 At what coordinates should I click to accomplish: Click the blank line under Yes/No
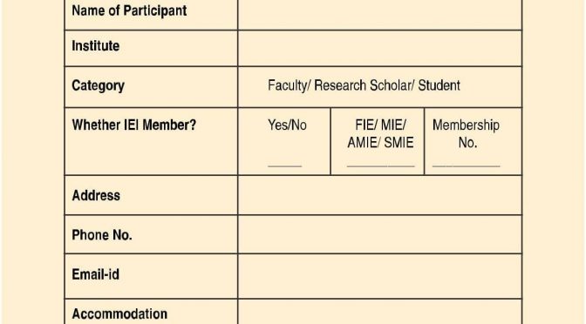click(x=285, y=166)
